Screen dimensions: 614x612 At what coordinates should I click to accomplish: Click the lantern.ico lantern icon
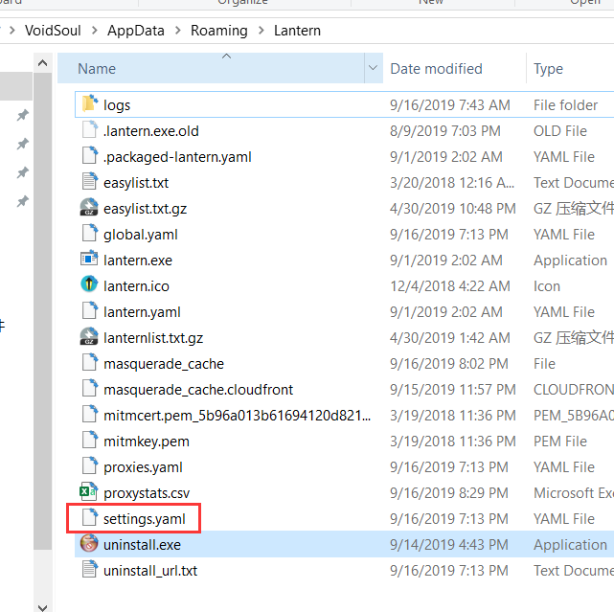point(89,284)
